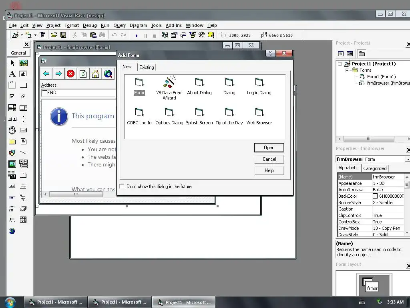Click the frmBrowser horizontal scrollbar thumb
Screen dimensions: 410x308
point(76,195)
